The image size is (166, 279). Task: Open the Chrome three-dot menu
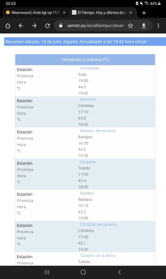tap(158, 26)
